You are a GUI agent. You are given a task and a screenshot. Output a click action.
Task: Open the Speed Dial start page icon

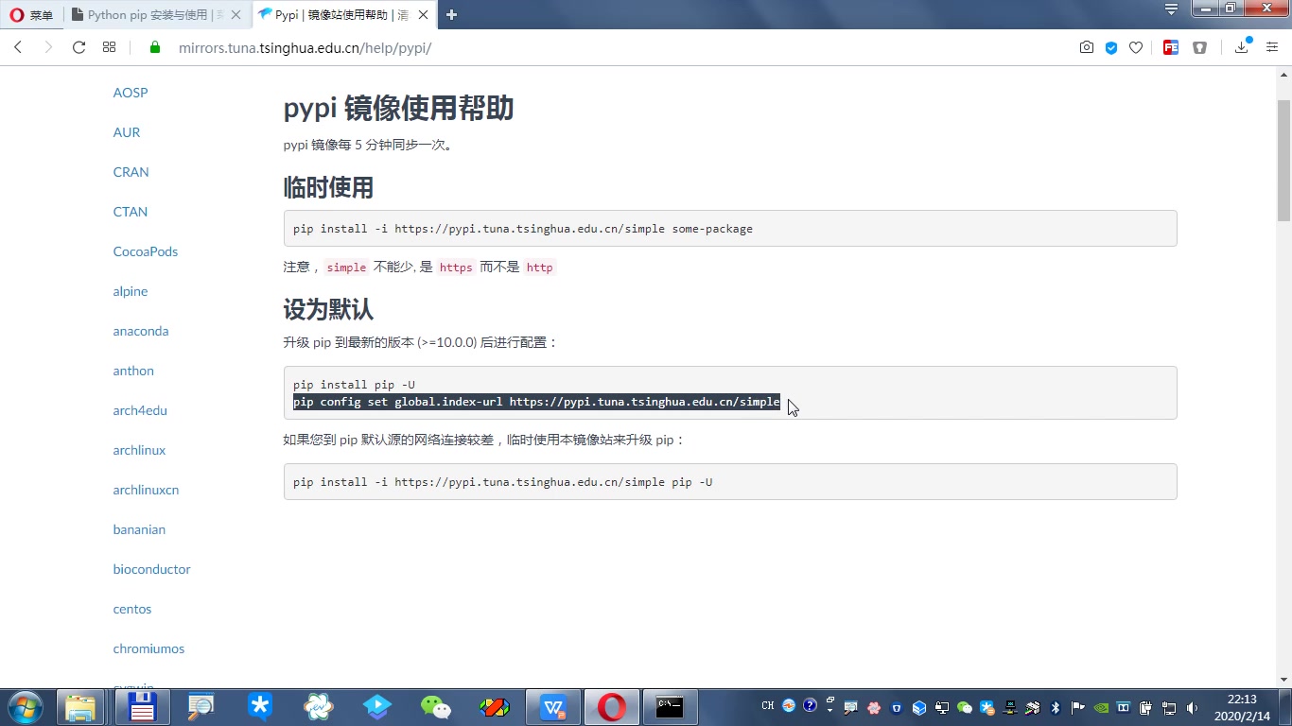click(x=110, y=47)
